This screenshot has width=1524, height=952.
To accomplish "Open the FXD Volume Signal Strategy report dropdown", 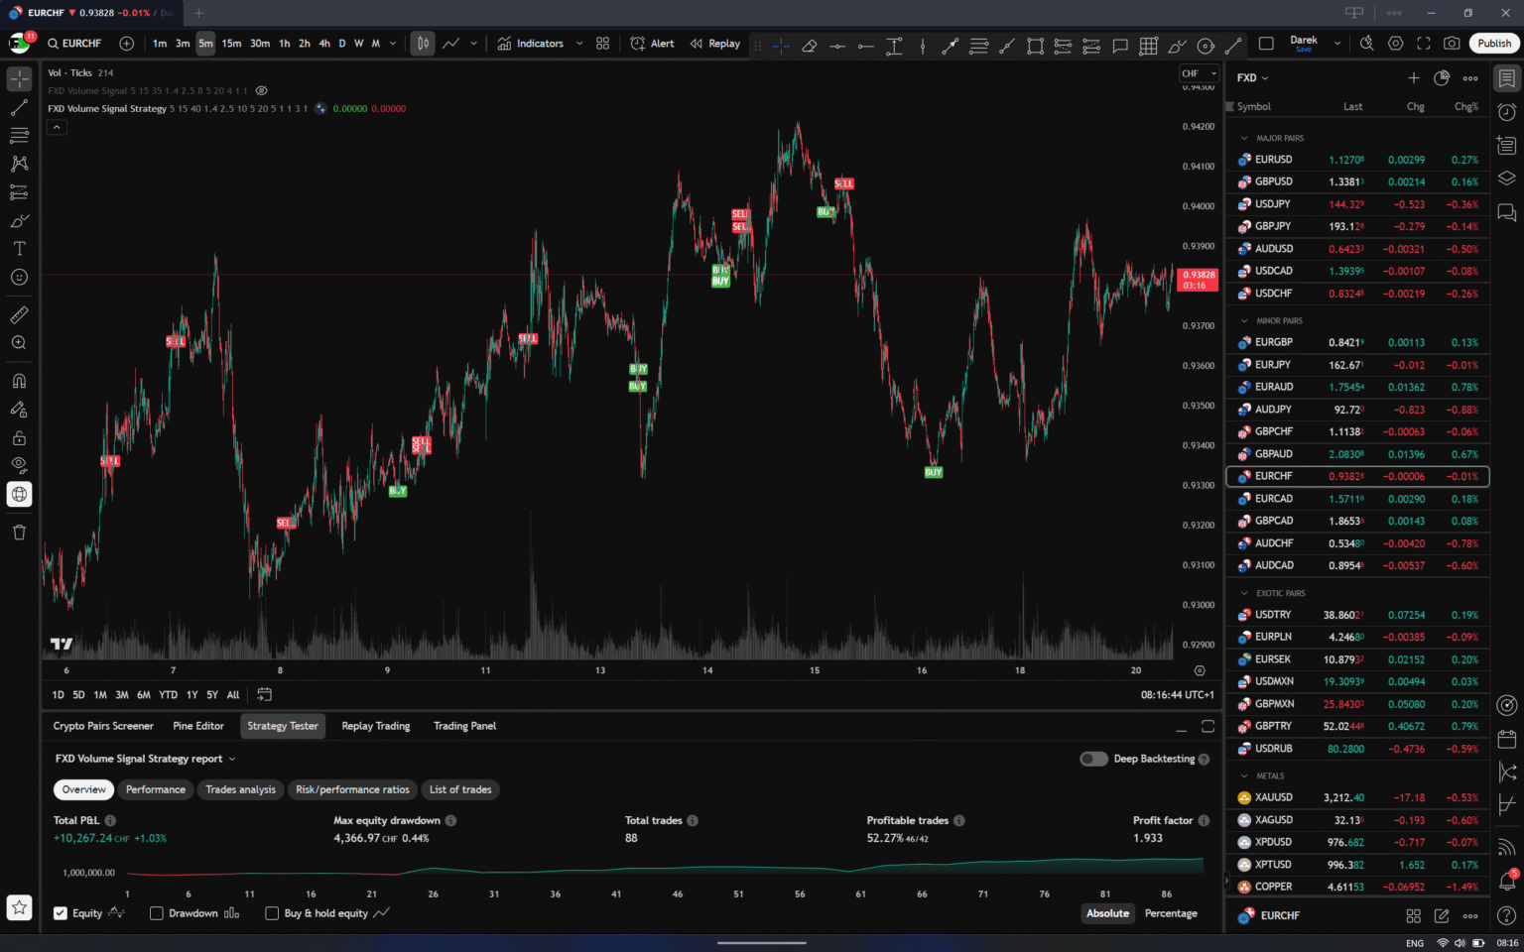I will point(231,759).
